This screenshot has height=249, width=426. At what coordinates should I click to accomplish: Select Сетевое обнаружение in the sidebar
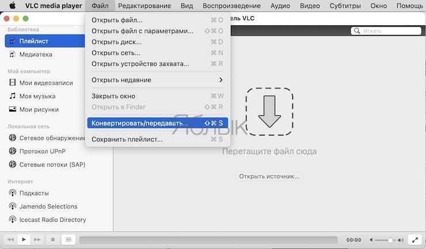click(52, 138)
